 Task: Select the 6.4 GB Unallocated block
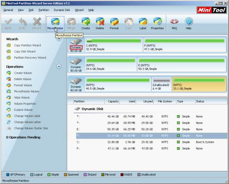pyautogui.click(x=162, y=84)
